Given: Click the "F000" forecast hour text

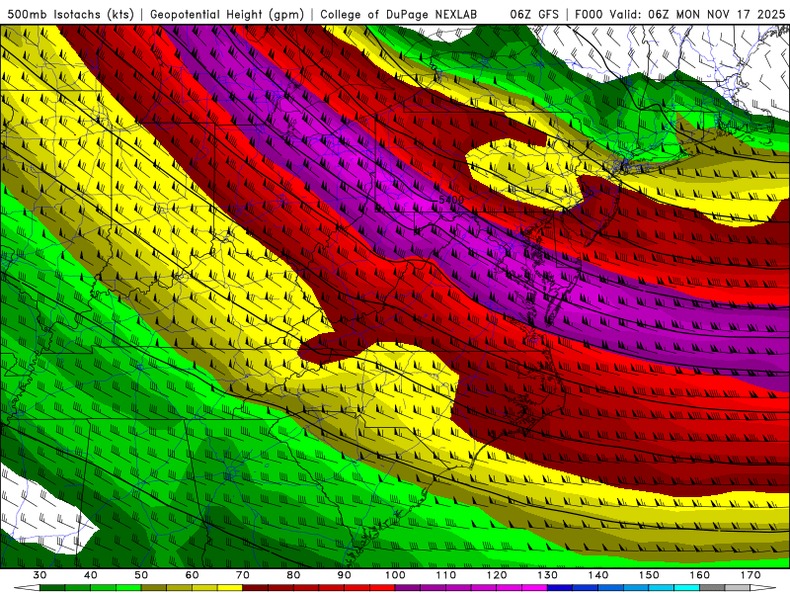Looking at the screenshot, I should point(590,14).
